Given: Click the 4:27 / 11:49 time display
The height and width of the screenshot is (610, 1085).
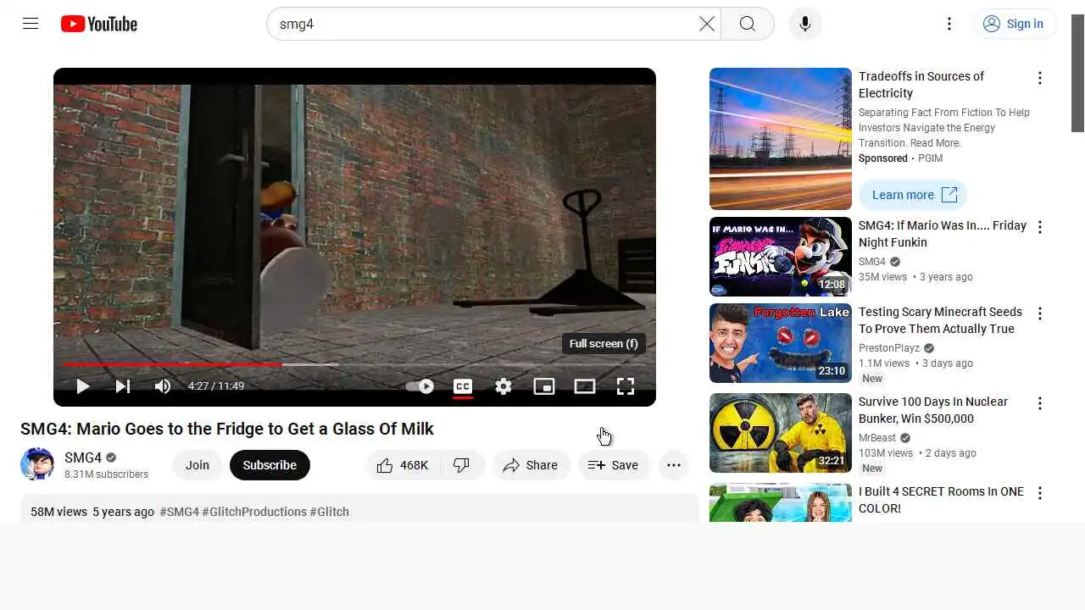Looking at the screenshot, I should pos(216,386).
